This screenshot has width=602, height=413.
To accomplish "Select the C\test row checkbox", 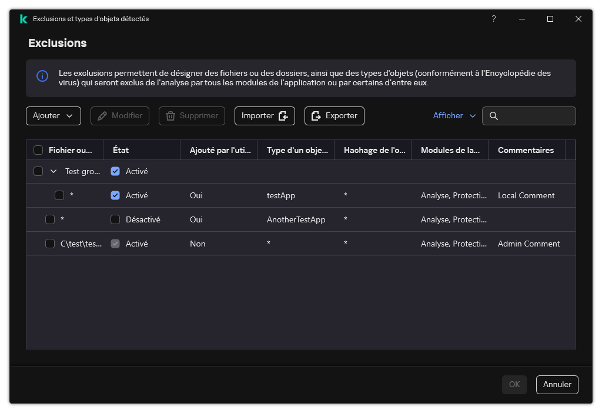I will 50,244.
